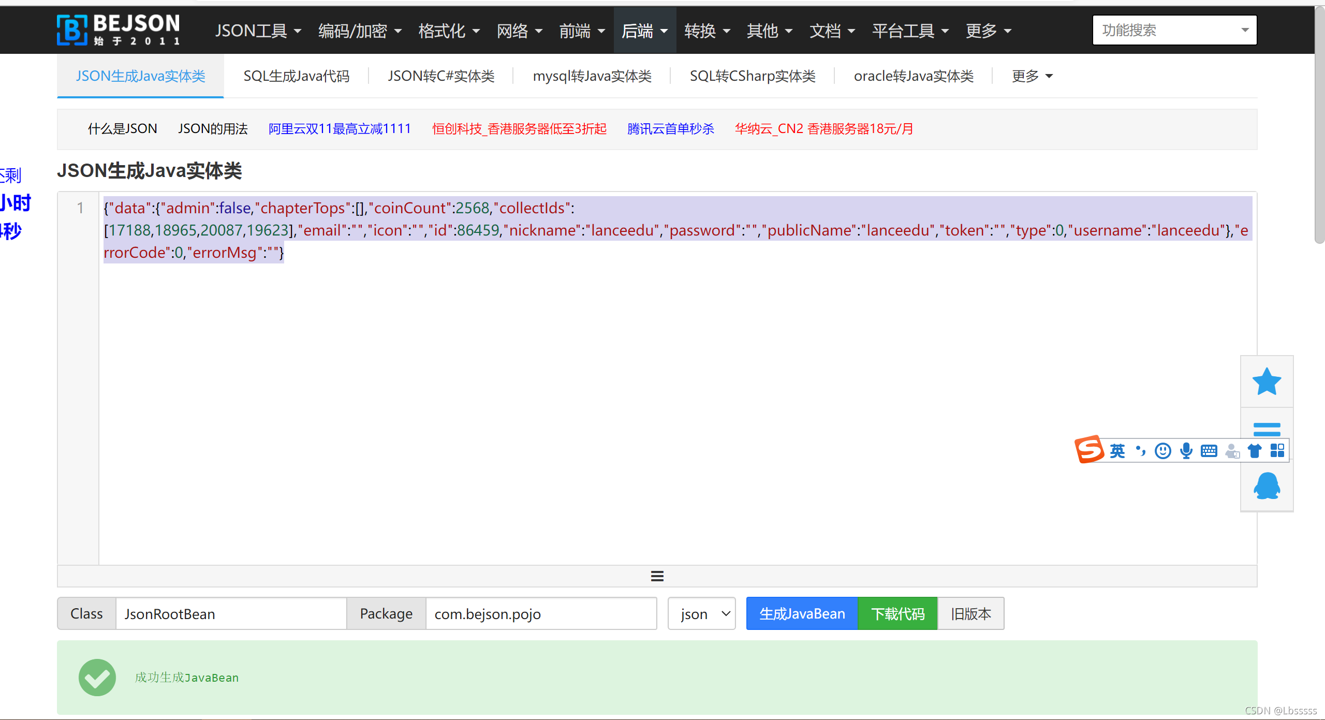Click the 生成JavaBean button
Image resolution: width=1325 pixels, height=720 pixels.
(802, 614)
